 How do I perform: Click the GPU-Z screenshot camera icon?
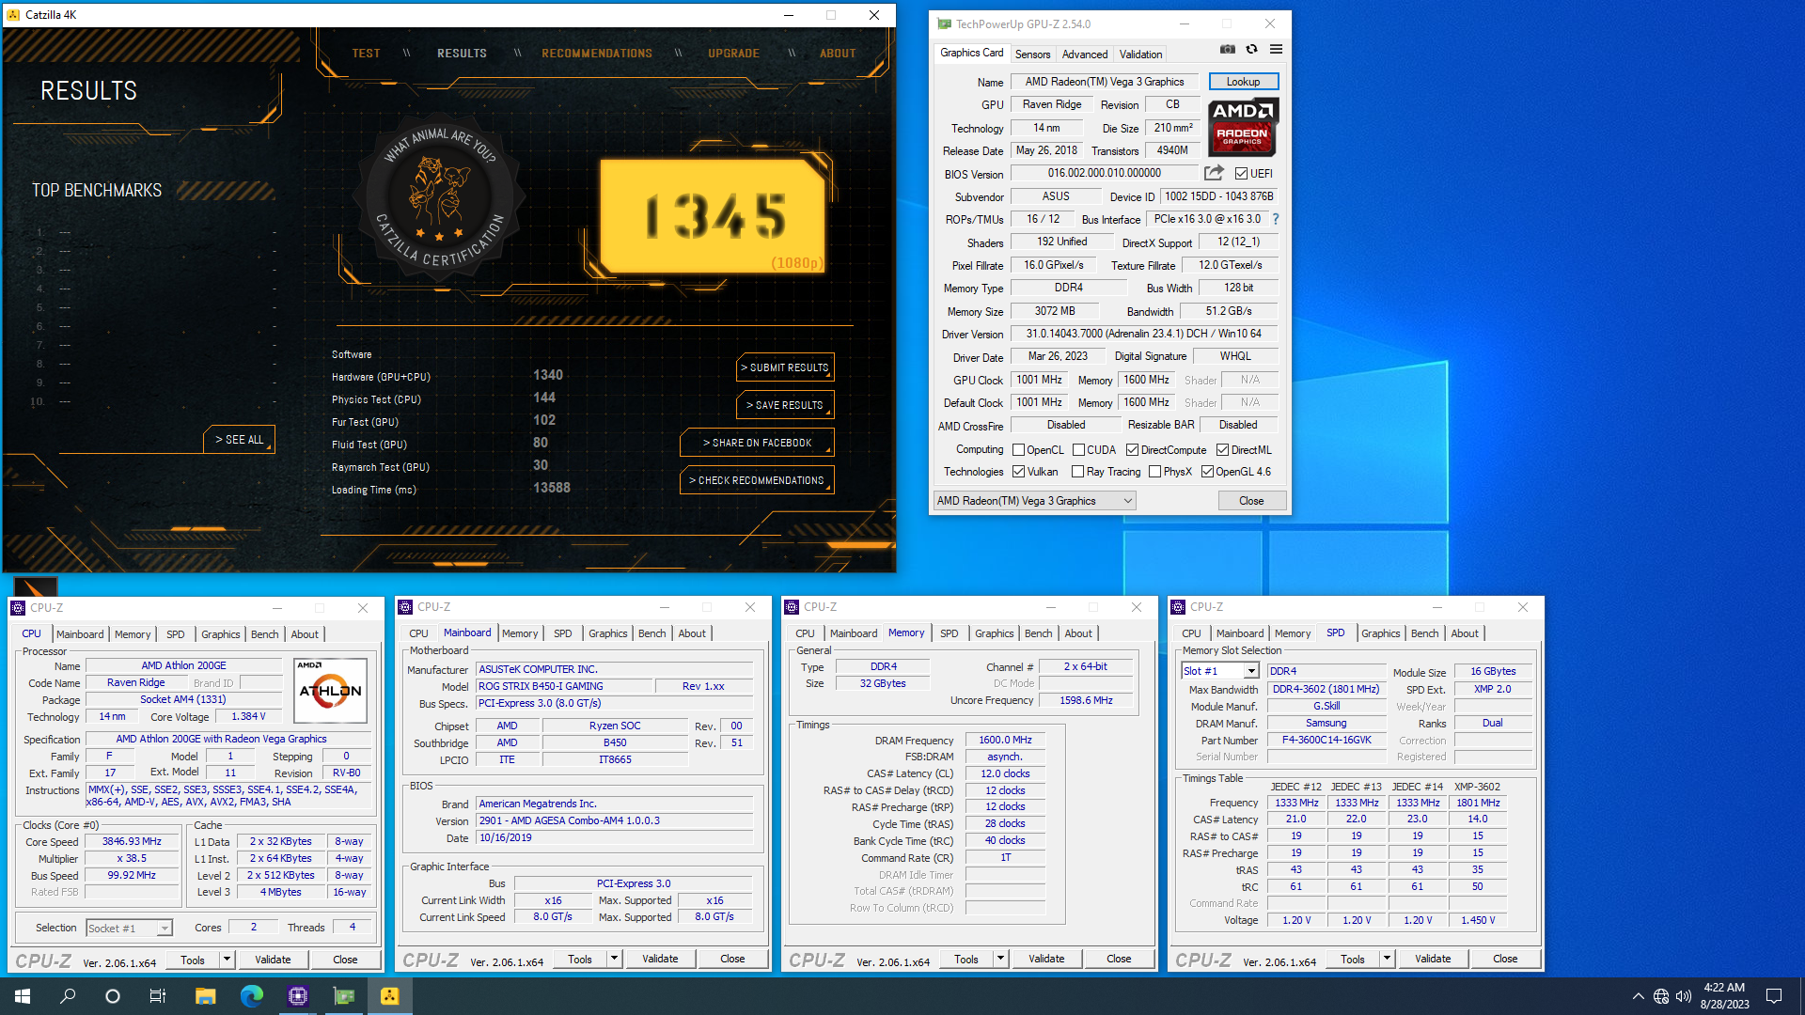pos(1227,50)
